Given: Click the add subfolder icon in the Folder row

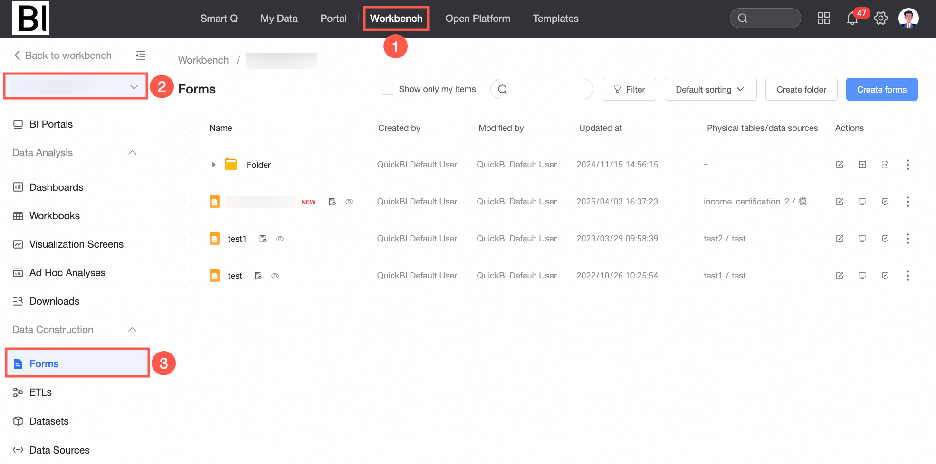Looking at the screenshot, I should [x=862, y=165].
